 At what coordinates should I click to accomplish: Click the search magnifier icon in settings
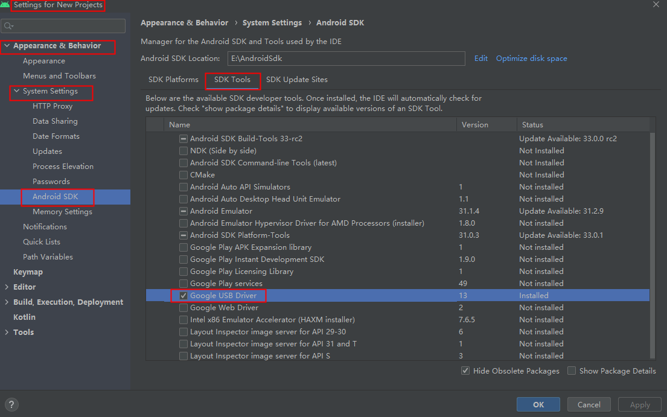(x=8, y=27)
